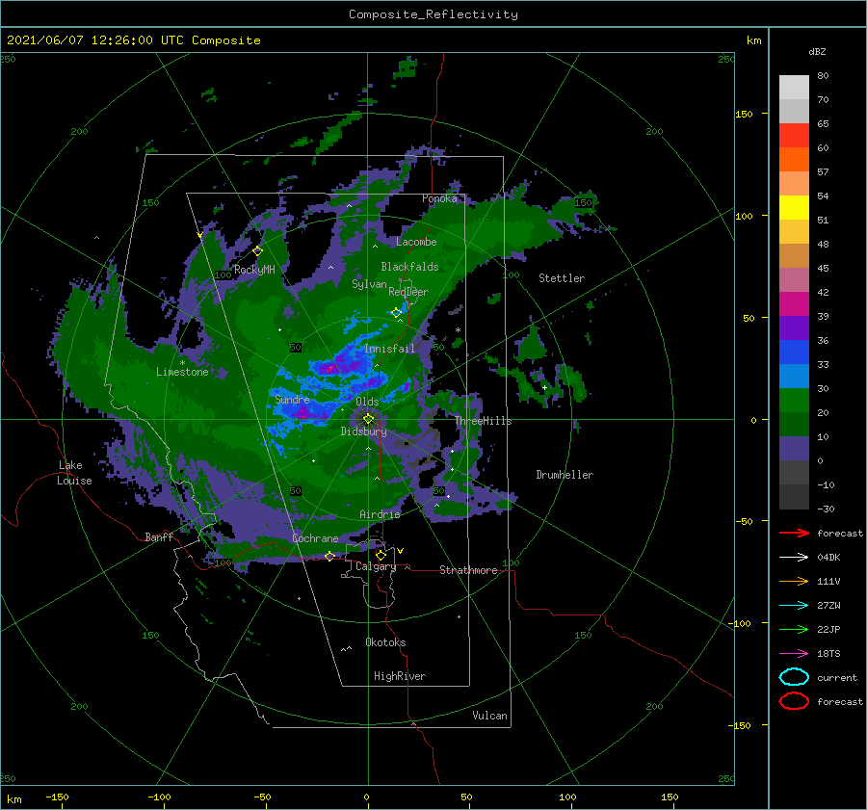
Task: Click the Olds label
Action: (x=367, y=402)
